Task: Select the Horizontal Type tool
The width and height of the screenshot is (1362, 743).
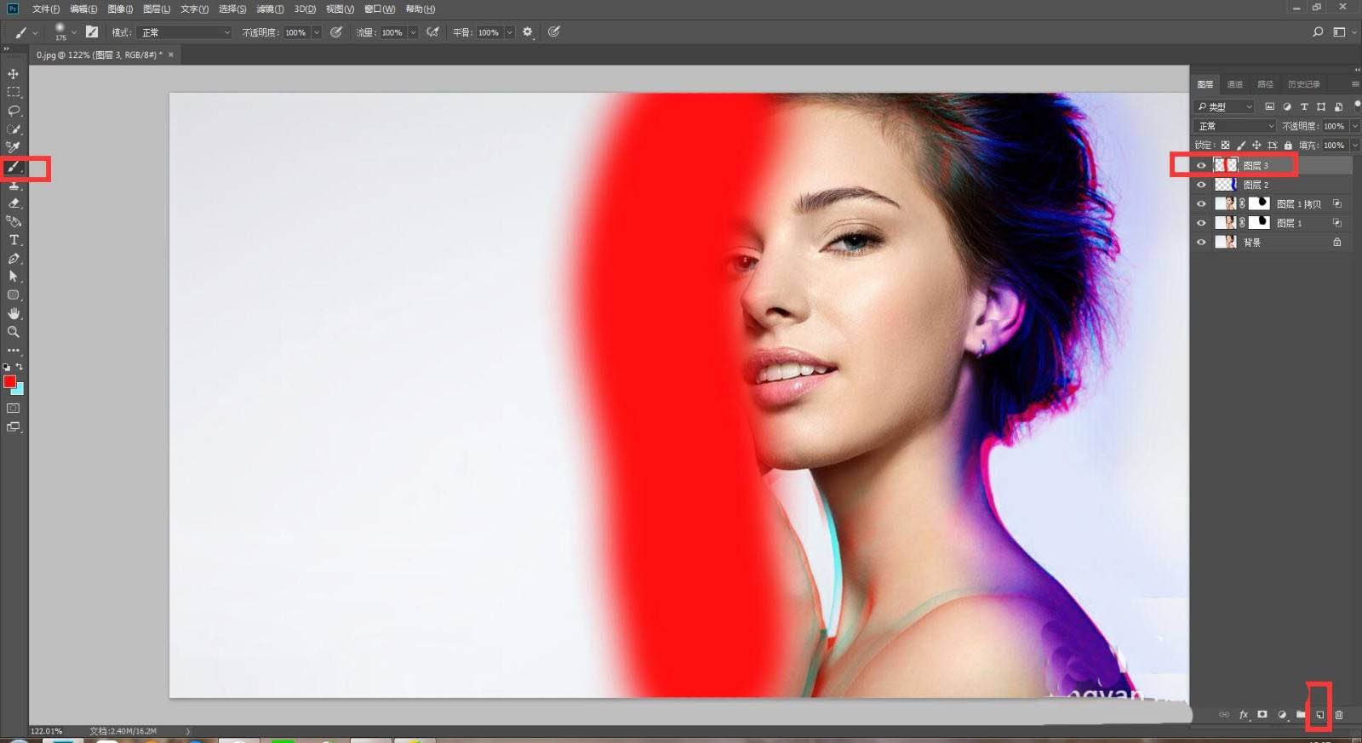Action: pyautogui.click(x=14, y=240)
